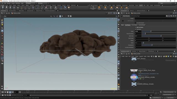Switch to the Basic parameter tab
177x99 pixels.
(x=123, y=25)
